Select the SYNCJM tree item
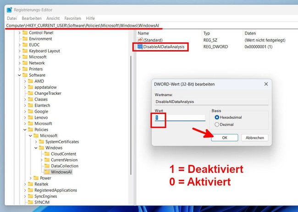This screenshot has height=212, width=298. pos(42,202)
